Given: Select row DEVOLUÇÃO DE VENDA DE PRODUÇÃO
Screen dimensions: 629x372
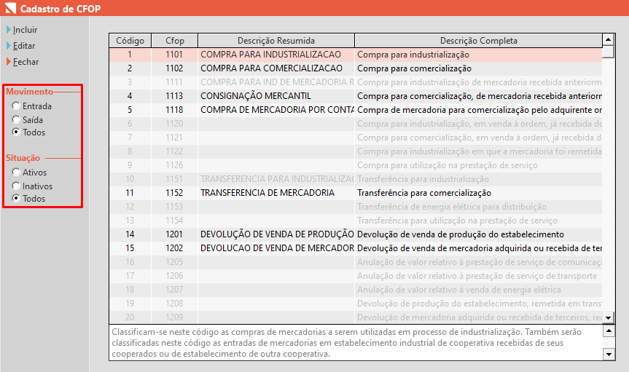Looking at the screenshot, I should [x=356, y=234].
